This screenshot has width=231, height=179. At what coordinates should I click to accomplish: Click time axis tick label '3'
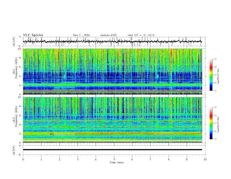pyautogui.click(x=78, y=159)
